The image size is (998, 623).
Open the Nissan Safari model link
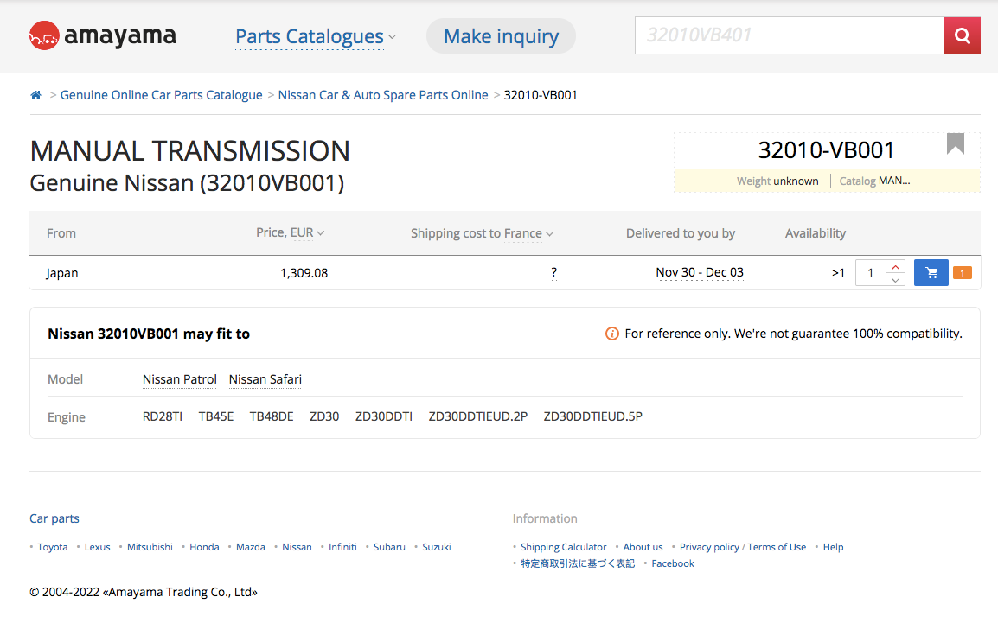coord(265,379)
